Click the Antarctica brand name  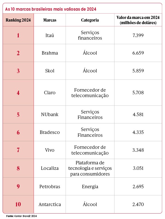point(50,204)
